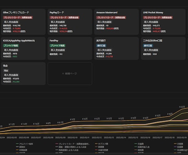Viewport: 188px width, 155px height.
Task: Click ¥7.1万 data label on chart
Action: coord(12,124)
